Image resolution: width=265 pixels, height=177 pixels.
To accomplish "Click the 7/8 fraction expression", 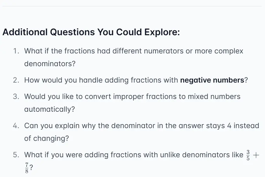I will (26, 168).
